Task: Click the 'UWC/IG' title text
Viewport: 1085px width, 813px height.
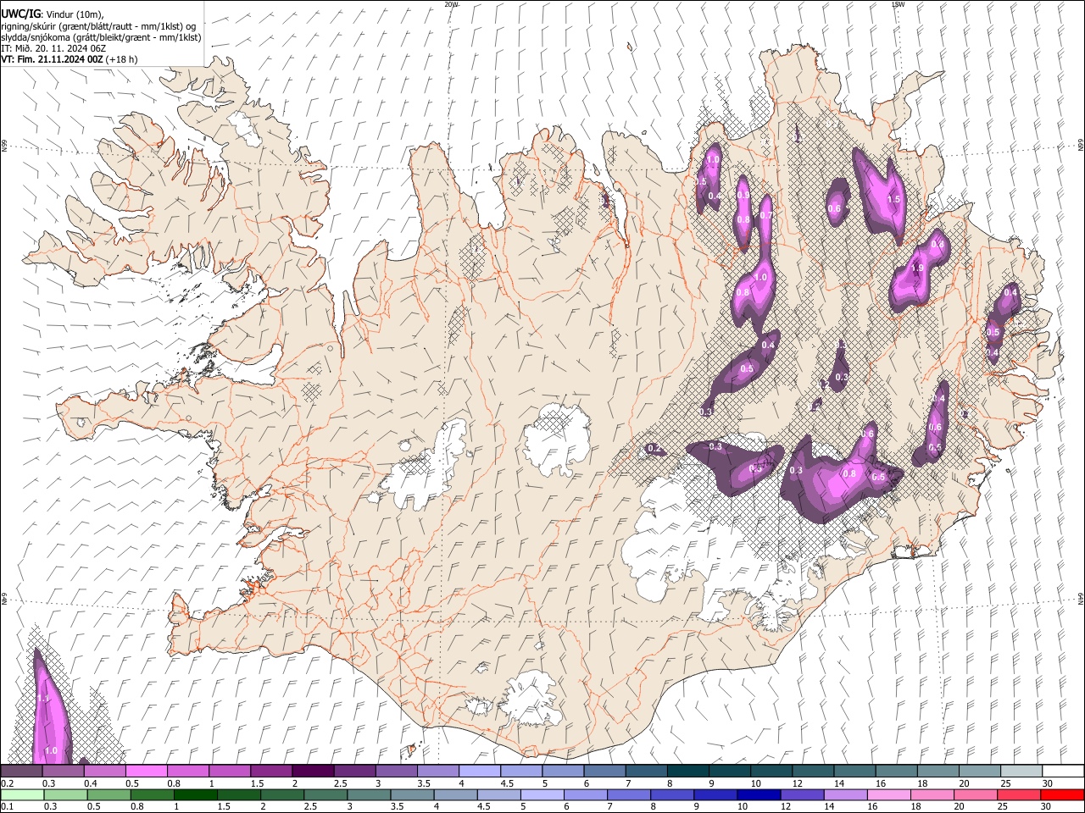Action: tap(20, 14)
